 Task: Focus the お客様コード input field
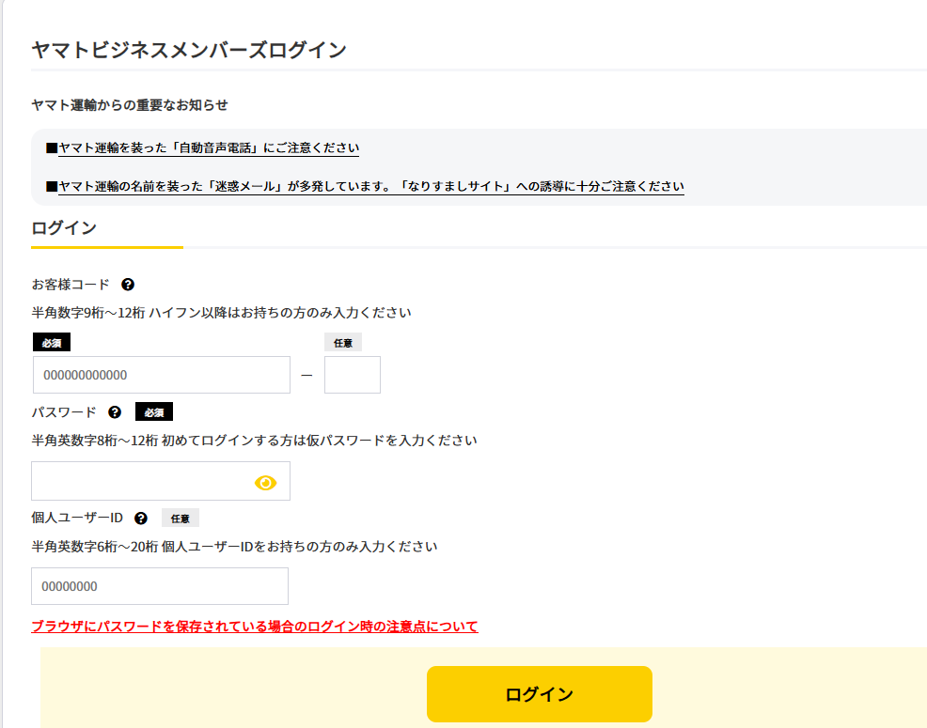(x=161, y=375)
